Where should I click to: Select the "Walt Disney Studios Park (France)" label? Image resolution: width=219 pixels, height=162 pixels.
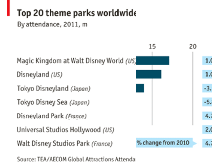click(x=65, y=144)
